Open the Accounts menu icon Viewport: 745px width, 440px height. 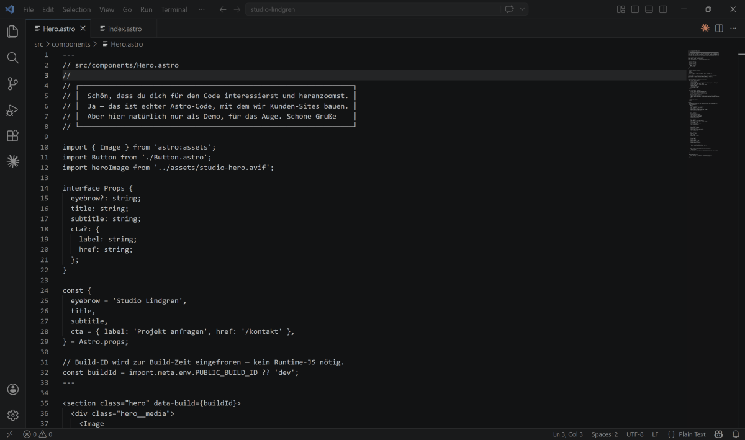click(x=12, y=389)
